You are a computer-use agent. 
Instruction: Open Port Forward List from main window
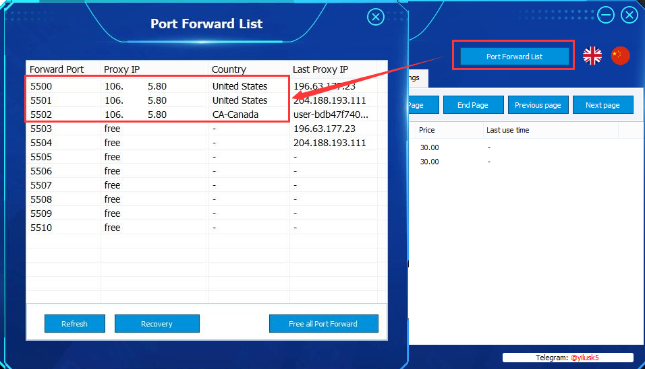coord(514,57)
